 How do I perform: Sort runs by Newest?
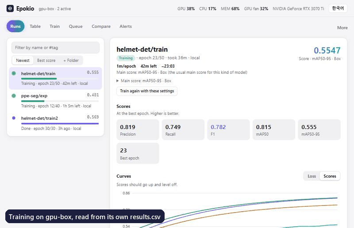23,61
